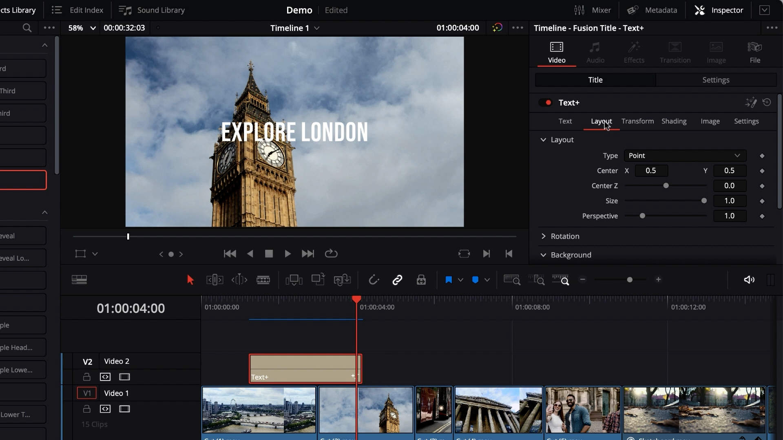This screenshot has height=440, width=783.
Task: Open the Shading tab for Text+
Action: click(x=674, y=121)
